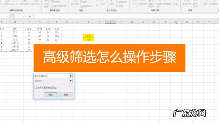Screen dimensions: 219x123
Task: Select the column K header
Action: coord(110,22)
